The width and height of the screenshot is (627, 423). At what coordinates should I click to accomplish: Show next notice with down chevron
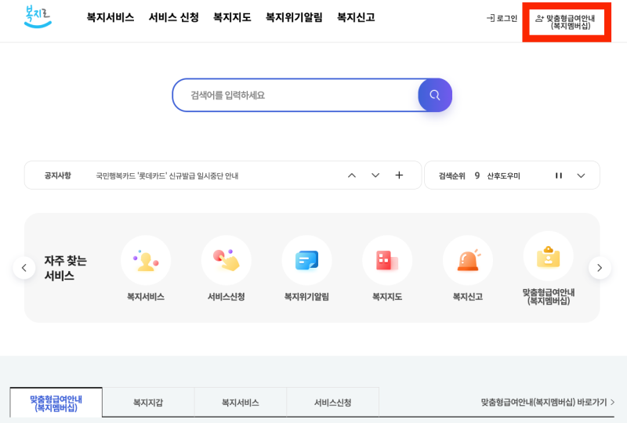point(375,175)
